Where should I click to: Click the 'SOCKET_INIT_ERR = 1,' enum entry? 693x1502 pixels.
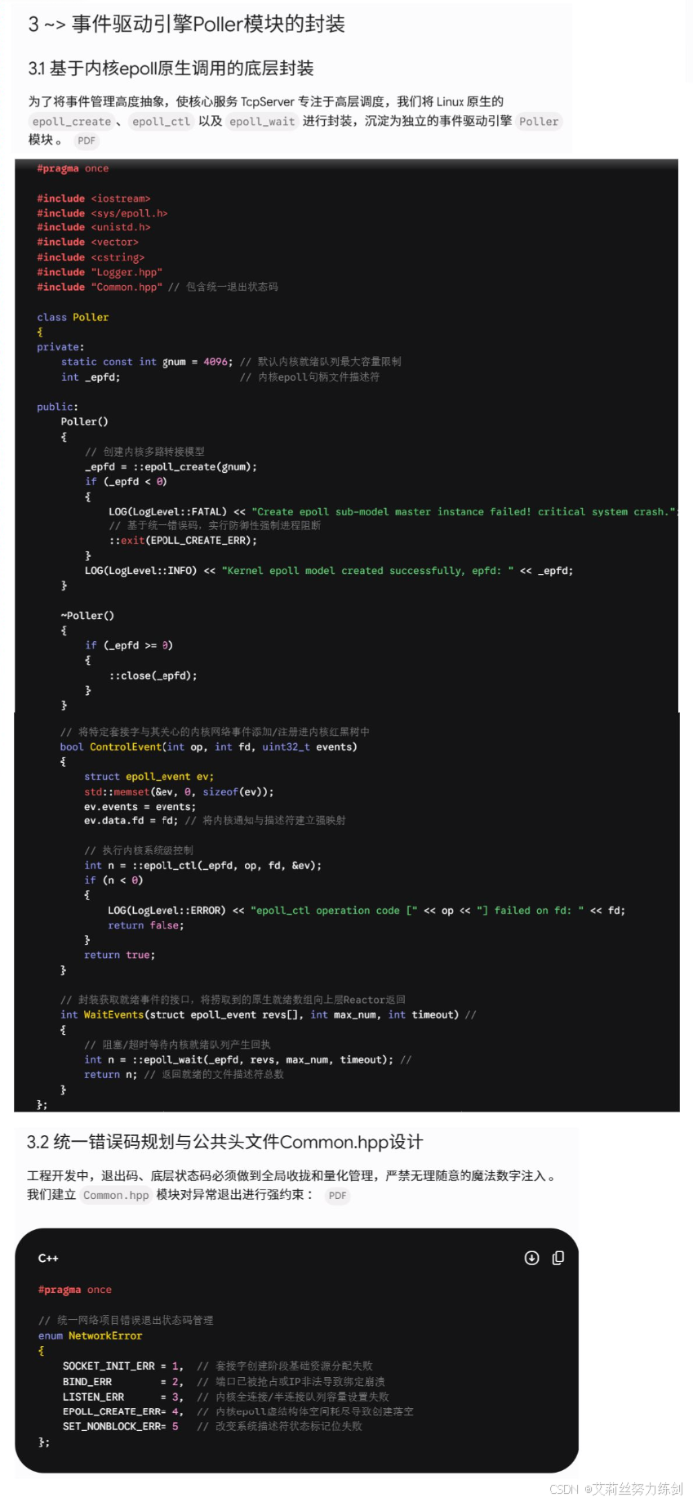(x=123, y=1366)
